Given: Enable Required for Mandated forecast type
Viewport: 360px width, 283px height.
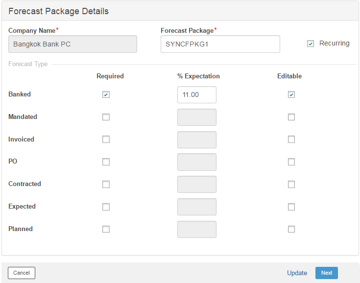Looking at the screenshot, I should tap(106, 117).
